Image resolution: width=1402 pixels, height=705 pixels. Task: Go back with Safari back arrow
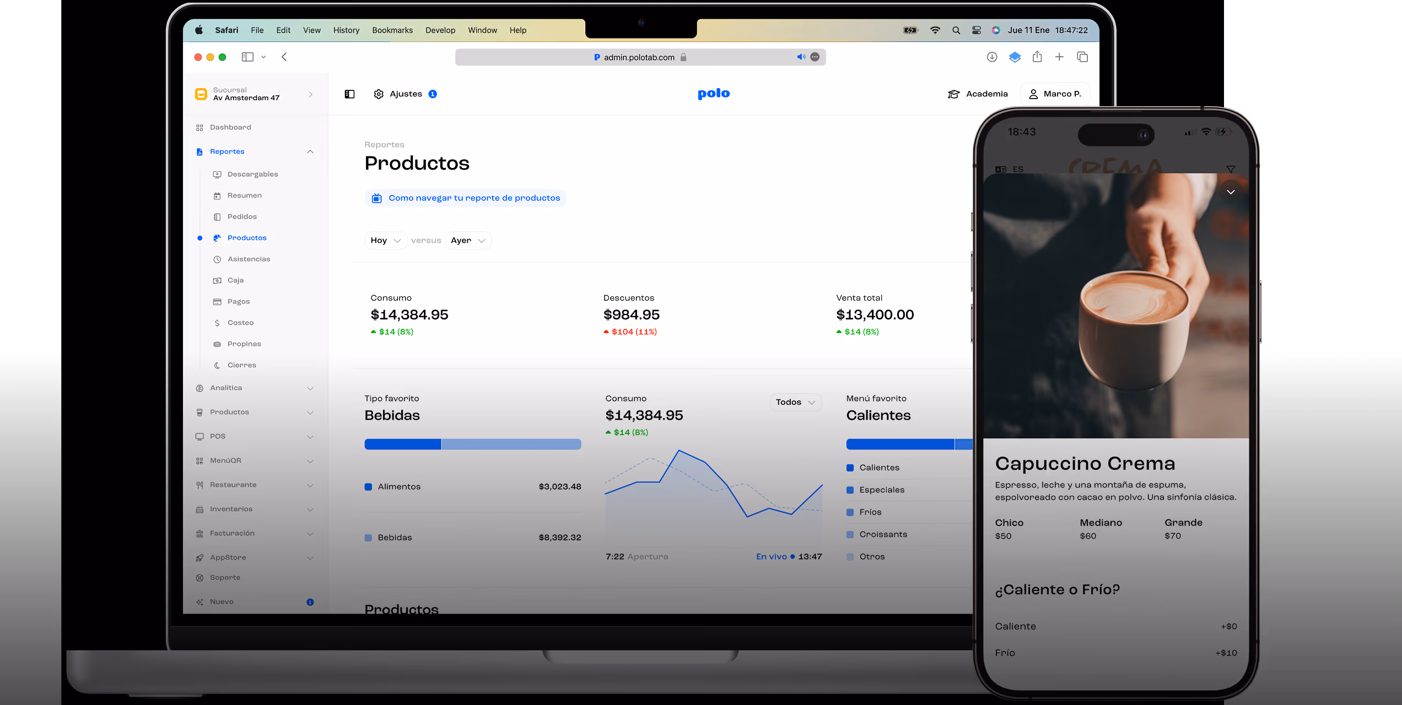tap(284, 57)
